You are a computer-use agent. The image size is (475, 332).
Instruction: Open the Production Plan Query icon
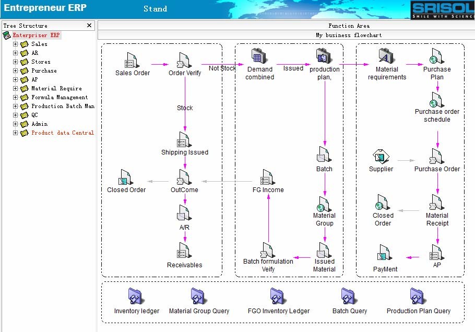coord(418,297)
